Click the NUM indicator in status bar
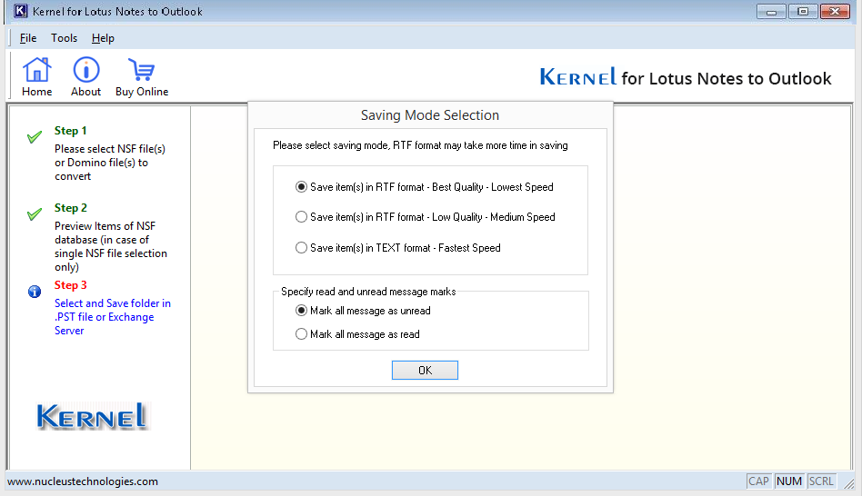 tap(789, 481)
